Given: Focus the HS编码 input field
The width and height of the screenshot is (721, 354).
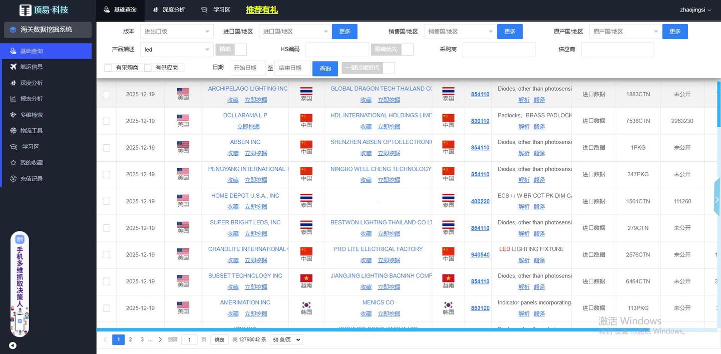Looking at the screenshot, I should [337, 50].
